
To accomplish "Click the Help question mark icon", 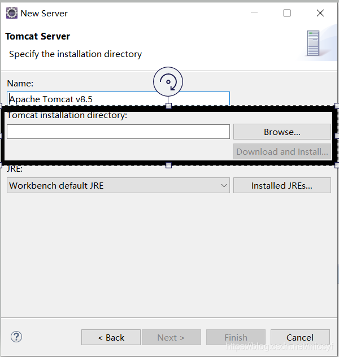I will (x=16, y=337).
